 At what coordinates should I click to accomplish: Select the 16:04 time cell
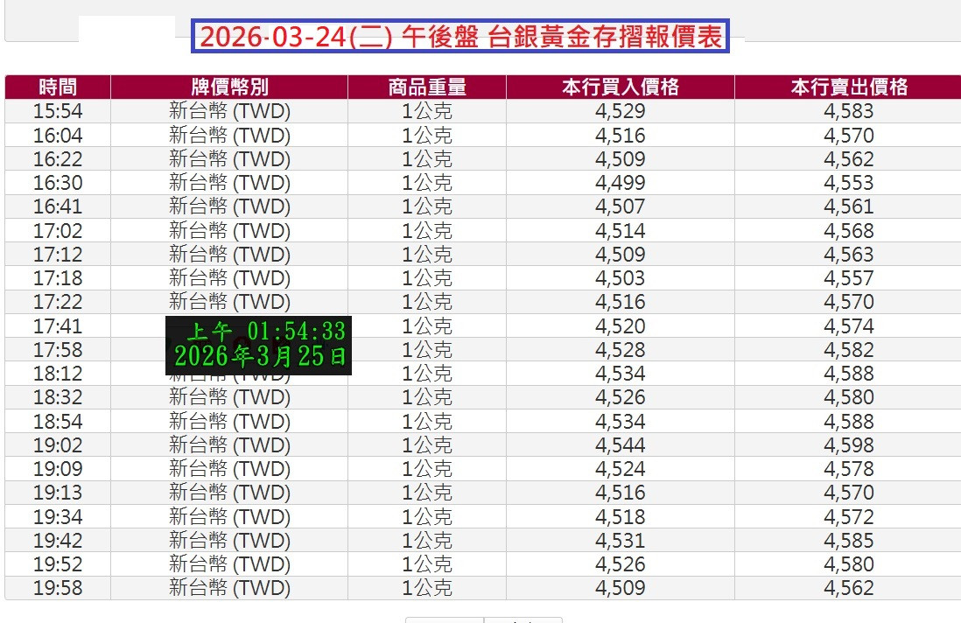click(58, 135)
